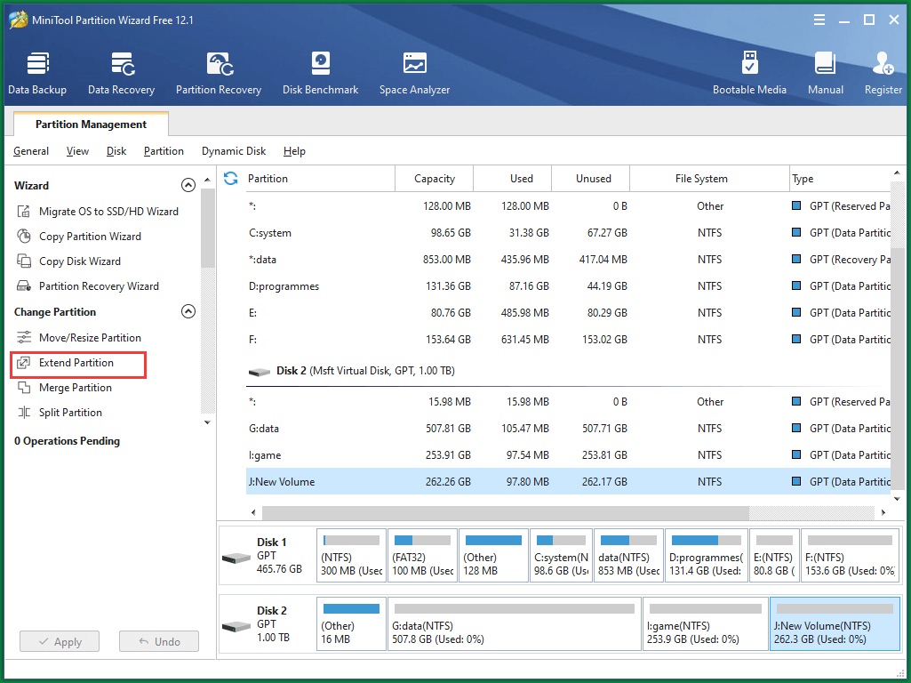Select the C:system partition row
Viewport: 911px width, 683px height.
click(x=568, y=233)
